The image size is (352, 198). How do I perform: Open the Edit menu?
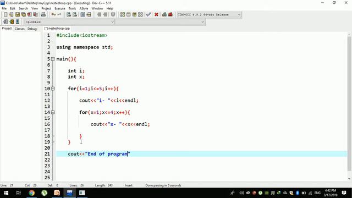coord(13,9)
